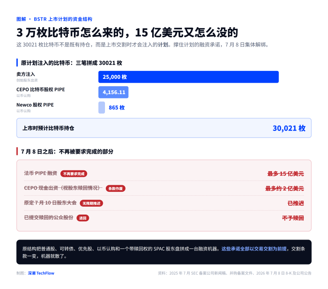Click the value '不予赎回'

(293, 218)
